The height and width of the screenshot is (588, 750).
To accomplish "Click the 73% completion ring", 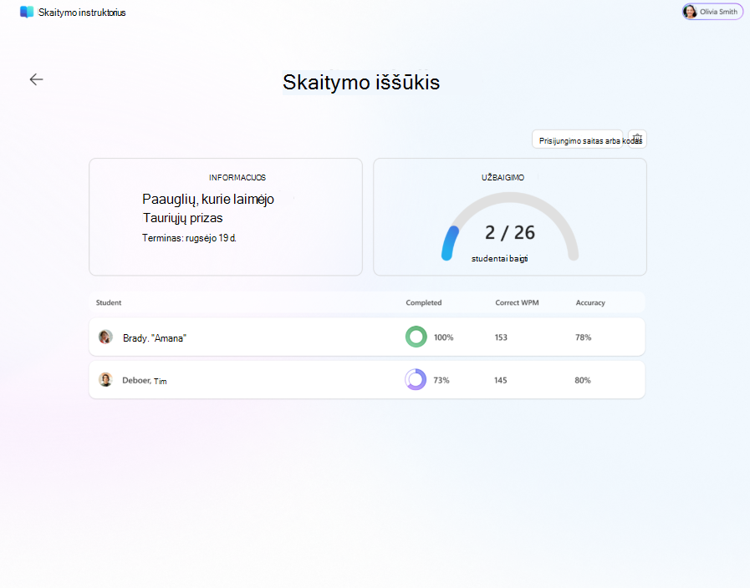I will click(416, 380).
